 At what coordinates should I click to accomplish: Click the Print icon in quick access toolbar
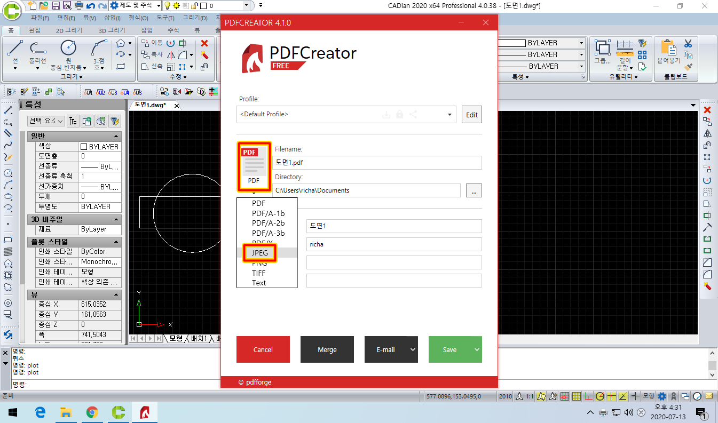click(79, 6)
